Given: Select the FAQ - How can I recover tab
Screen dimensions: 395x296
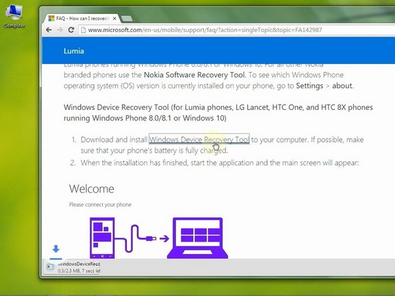Looking at the screenshot, I should tap(82, 19).
